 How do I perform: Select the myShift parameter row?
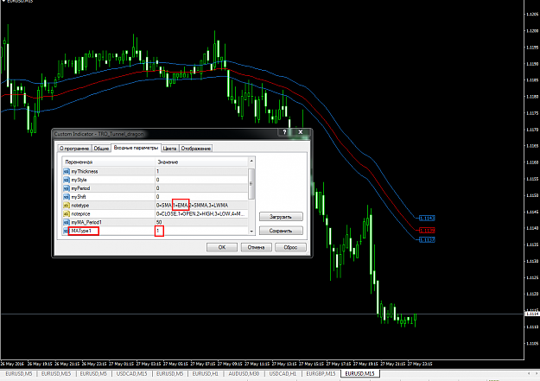155,197
